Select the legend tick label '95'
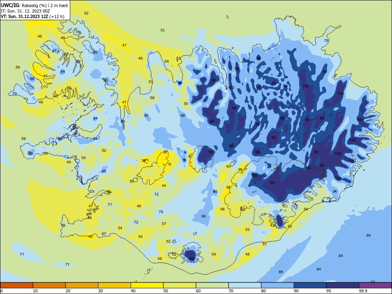The width and height of the screenshot is (392, 294). (x=328, y=291)
